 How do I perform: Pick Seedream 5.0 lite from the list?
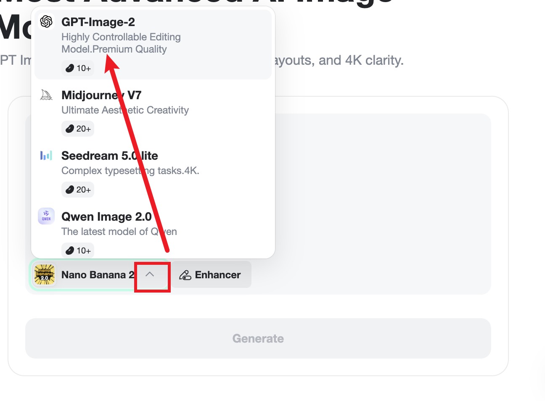[x=153, y=173]
